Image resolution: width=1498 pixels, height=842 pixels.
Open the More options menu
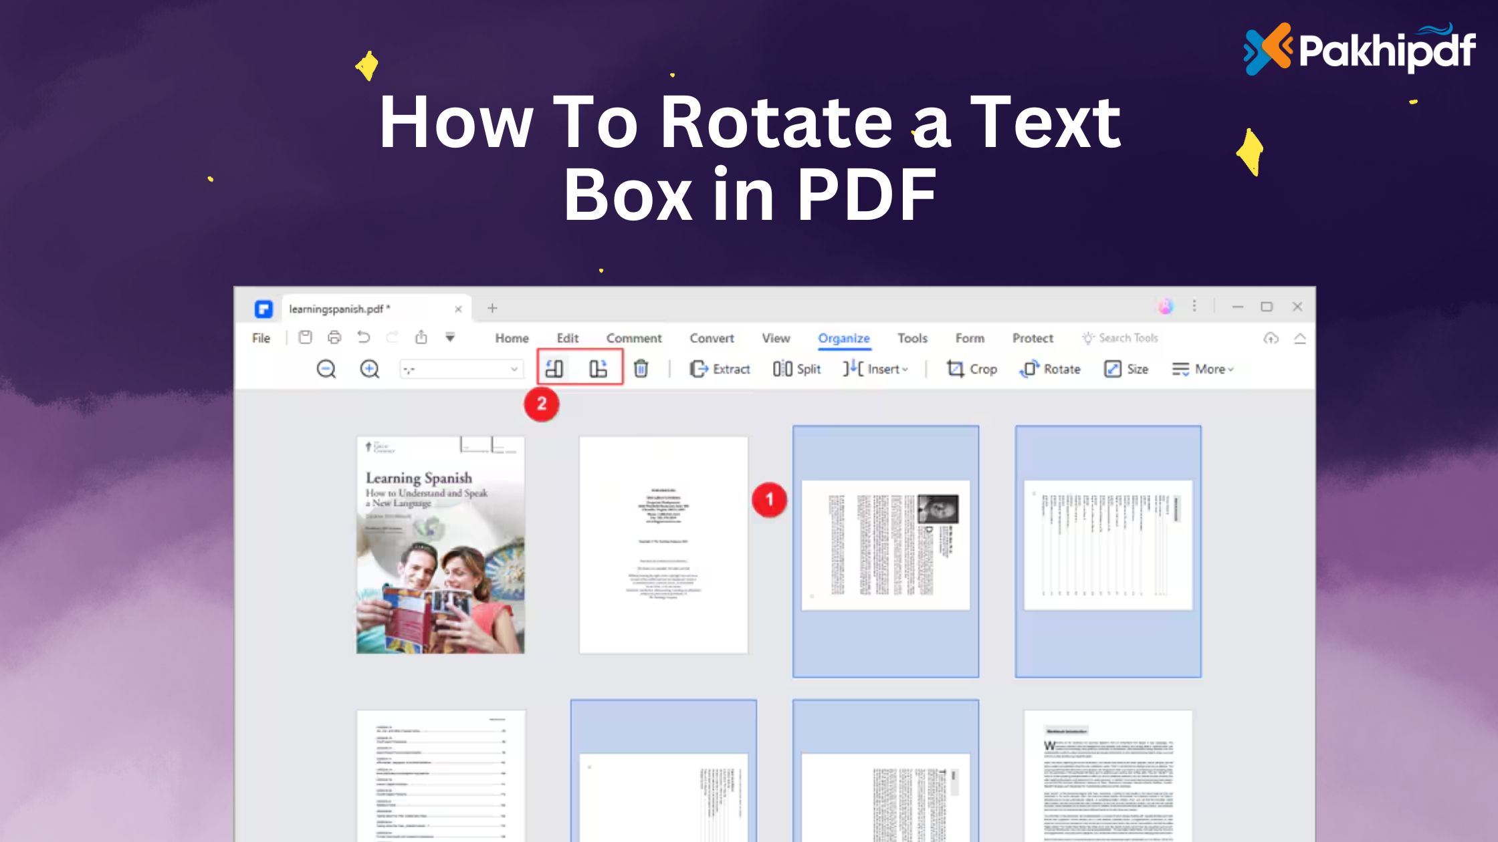click(x=1204, y=369)
